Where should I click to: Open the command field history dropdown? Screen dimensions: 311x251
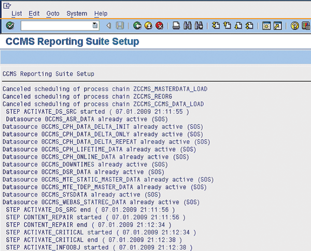point(95,25)
